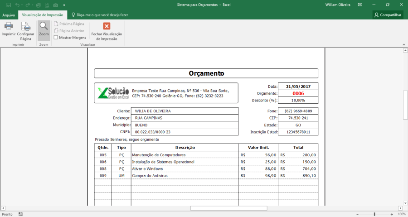408x217 pixels.
Task: Click zoom in plus button
Action: pyautogui.click(x=392, y=214)
